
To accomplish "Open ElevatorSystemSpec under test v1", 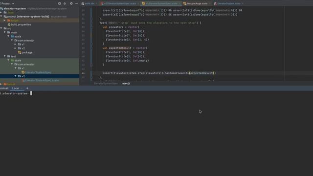I will [38, 72].
